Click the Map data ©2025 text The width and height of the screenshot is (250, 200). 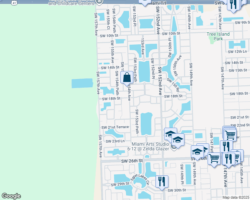[x=236, y=197]
